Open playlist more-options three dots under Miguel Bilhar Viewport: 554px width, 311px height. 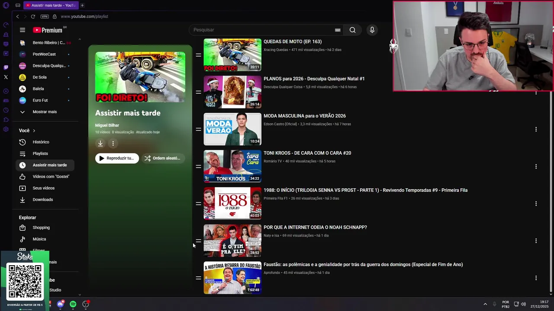(113, 143)
